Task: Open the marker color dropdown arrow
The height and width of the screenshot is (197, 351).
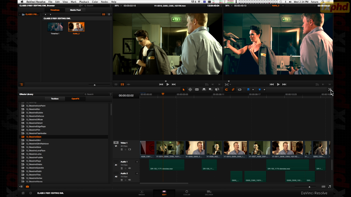Action: [264, 90]
